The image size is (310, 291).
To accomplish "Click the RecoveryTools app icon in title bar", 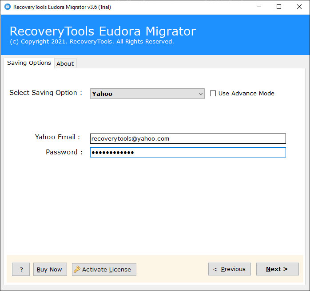I will [x=8, y=7].
